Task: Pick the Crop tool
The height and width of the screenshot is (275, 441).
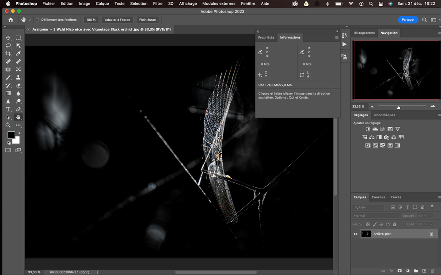Action: [8, 54]
